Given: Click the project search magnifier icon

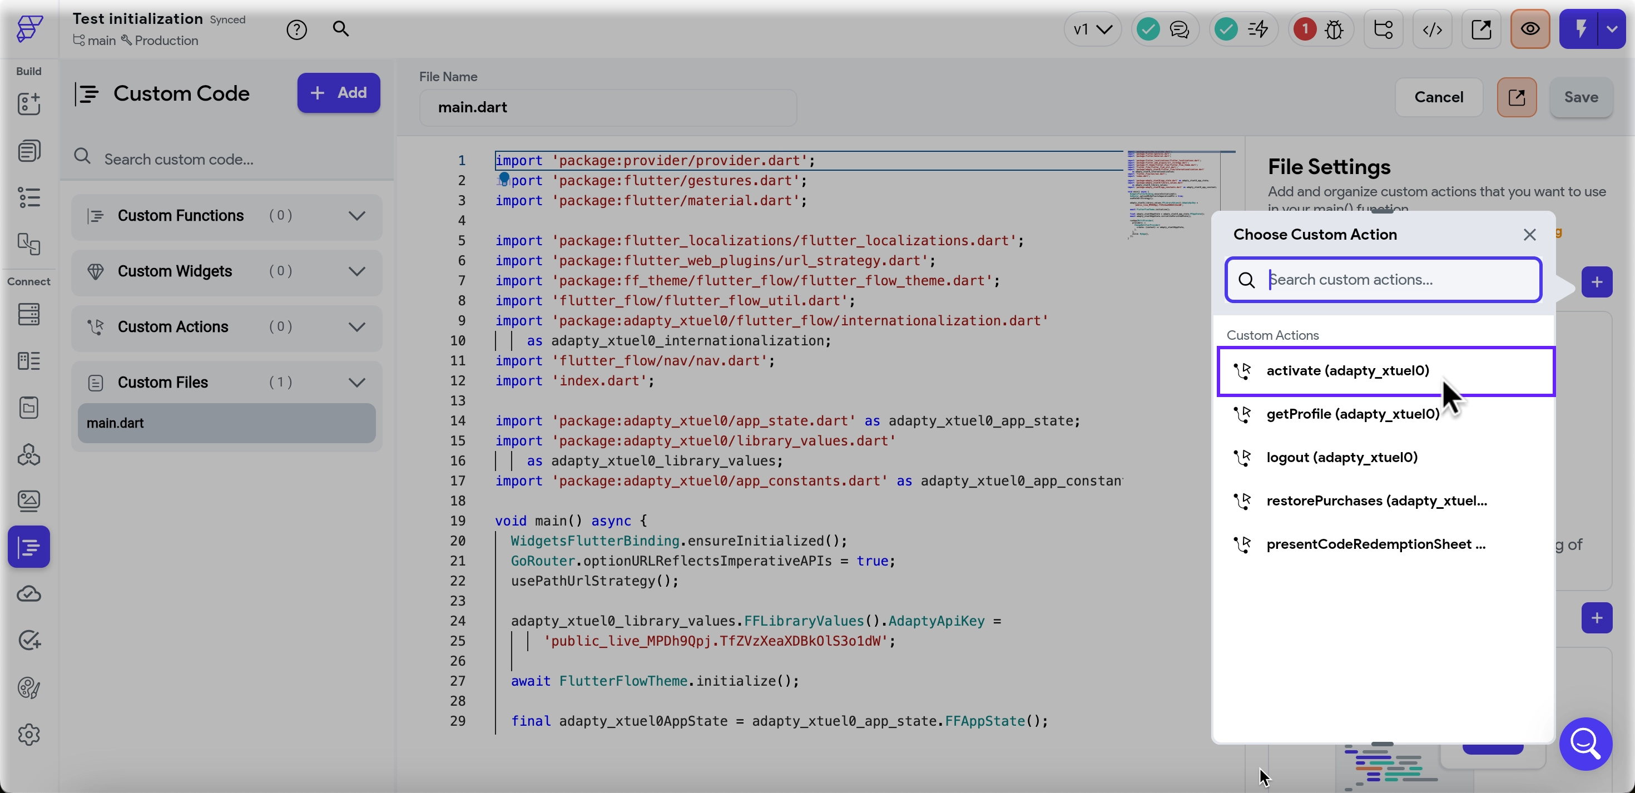Looking at the screenshot, I should pyautogui.click(x=341, y=28).
